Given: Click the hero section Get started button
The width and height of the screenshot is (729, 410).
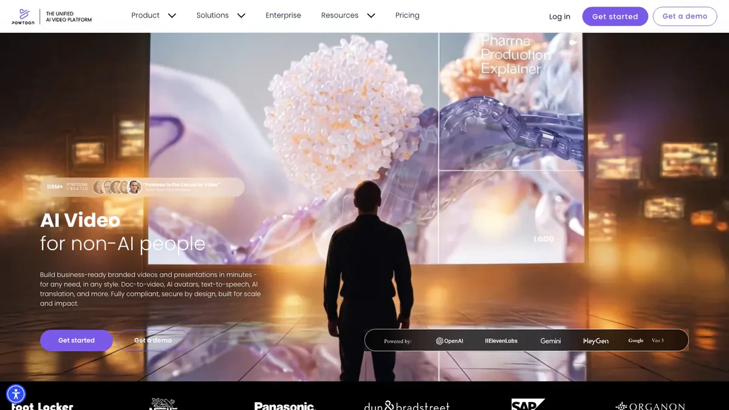Looking at the screenshot, I should pyautogui.click(x=77, y=340).
